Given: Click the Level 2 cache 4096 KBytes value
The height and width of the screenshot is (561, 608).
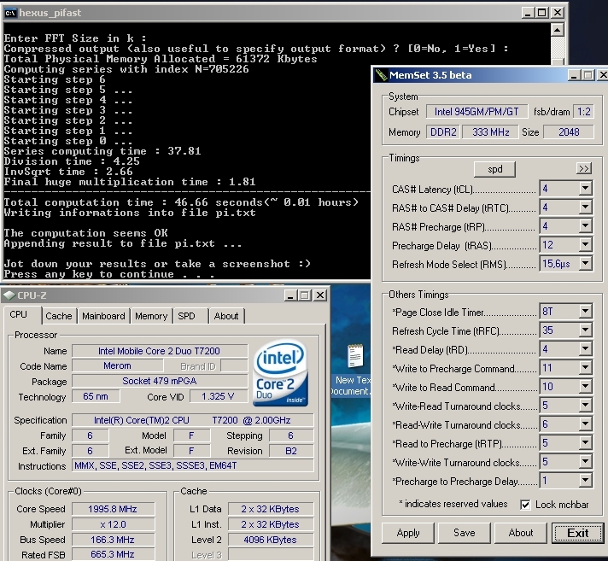Looking at the screenshot, I should 271,540.
